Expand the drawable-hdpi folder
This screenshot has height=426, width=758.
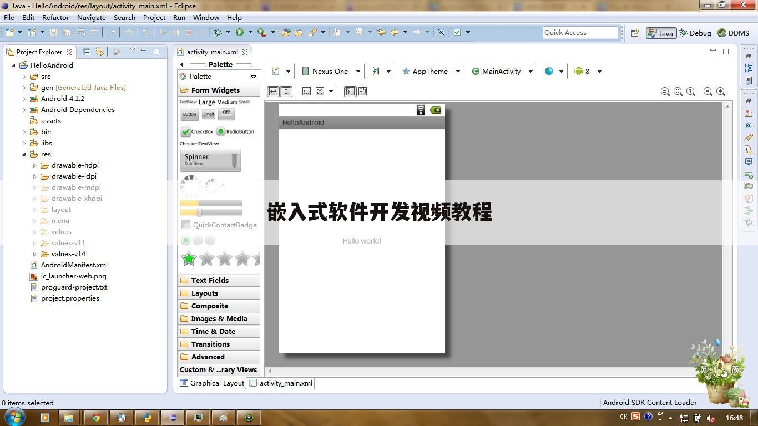click(x=34, y=165)
